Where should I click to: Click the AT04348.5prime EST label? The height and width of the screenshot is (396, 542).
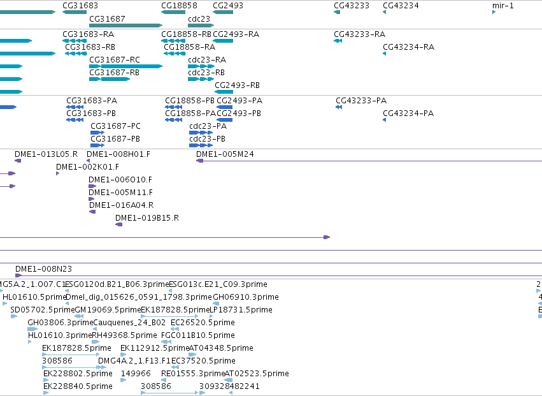pos(221,348)
